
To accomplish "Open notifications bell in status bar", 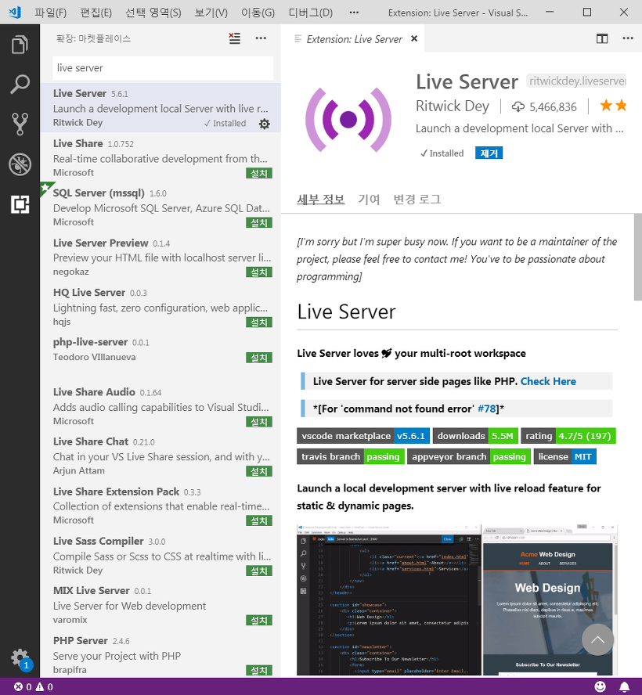I will (624, 686).
